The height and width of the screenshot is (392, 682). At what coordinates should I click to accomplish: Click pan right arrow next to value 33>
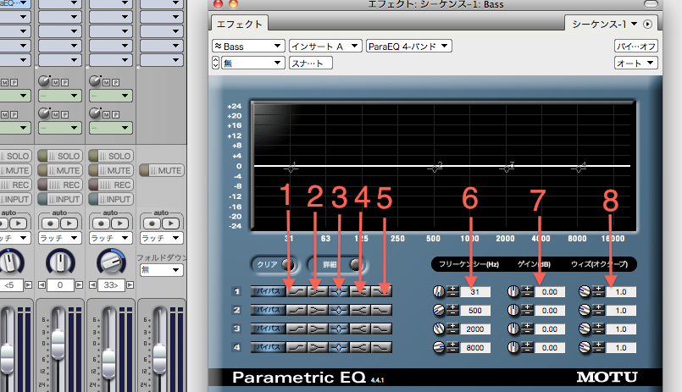pos(130,285)
